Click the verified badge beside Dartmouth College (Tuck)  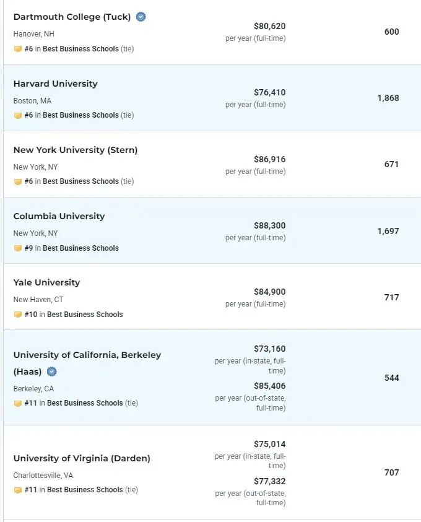pyautogui.click(x=141, y=17)
